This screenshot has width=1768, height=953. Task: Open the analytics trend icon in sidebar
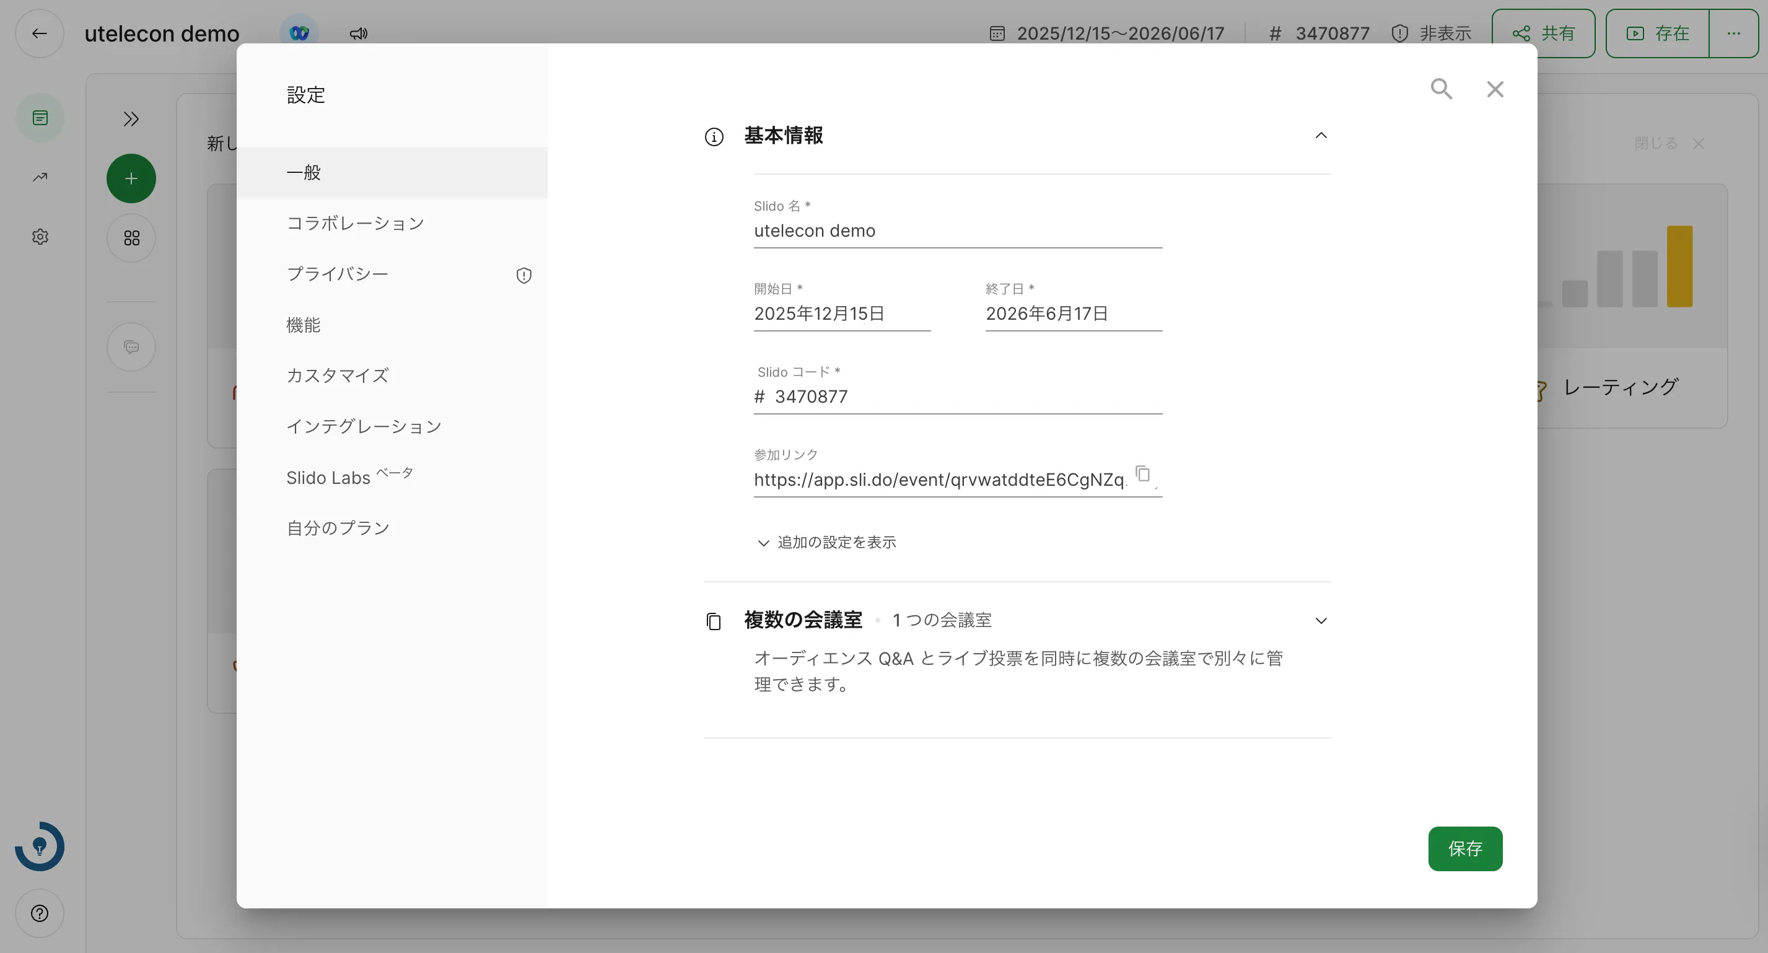[x=40, y=177]
